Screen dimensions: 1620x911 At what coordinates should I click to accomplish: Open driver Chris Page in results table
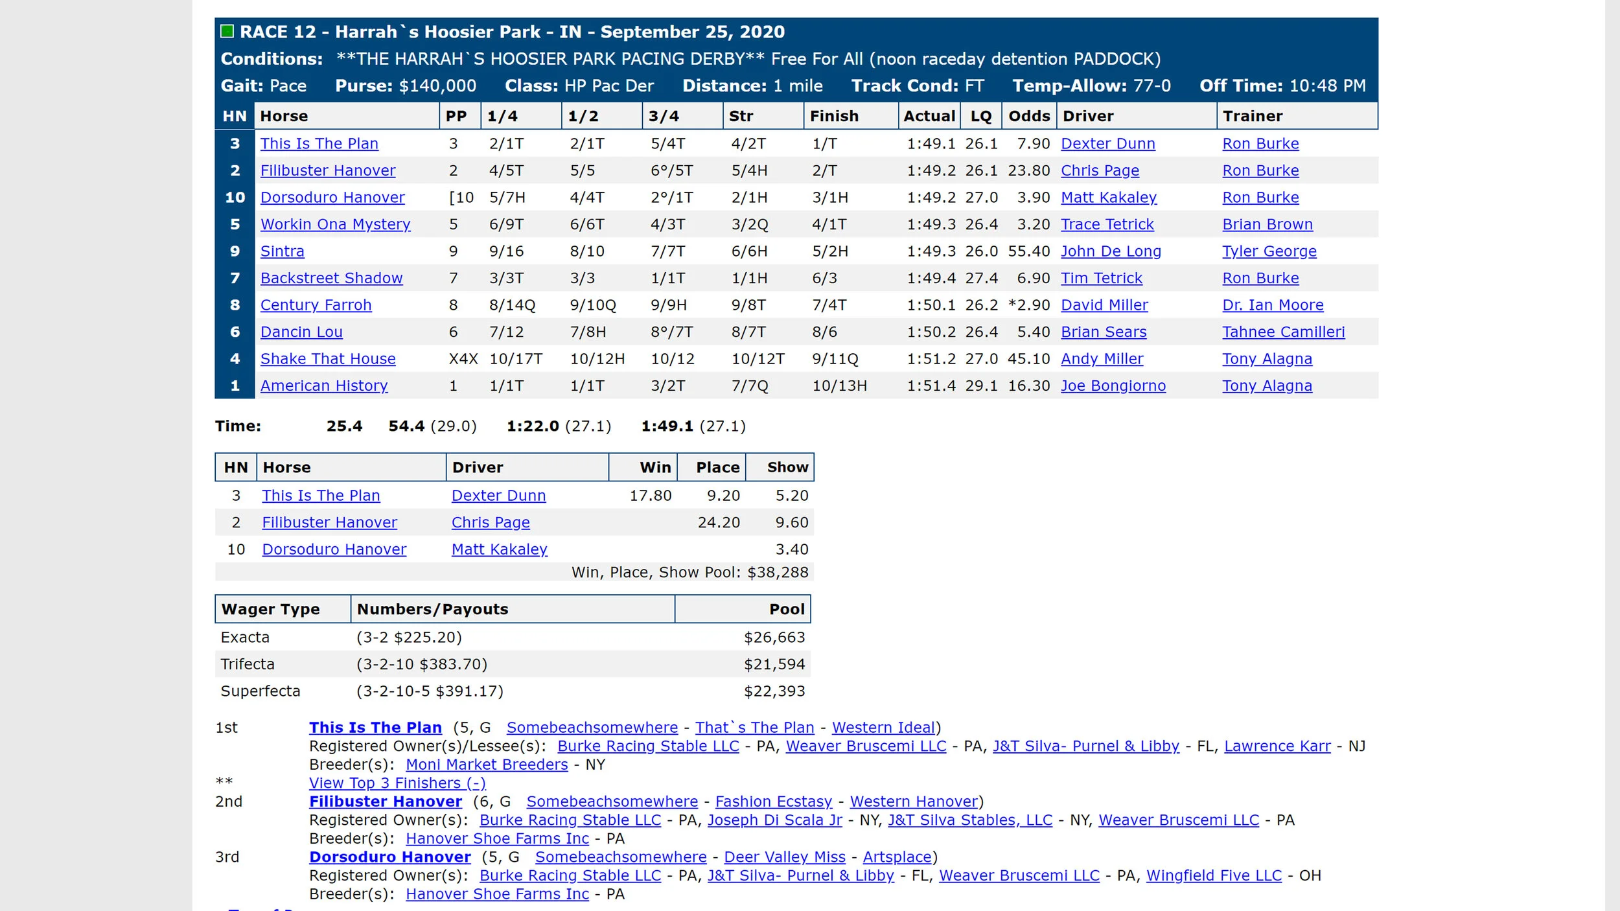tap(1100, 170)
